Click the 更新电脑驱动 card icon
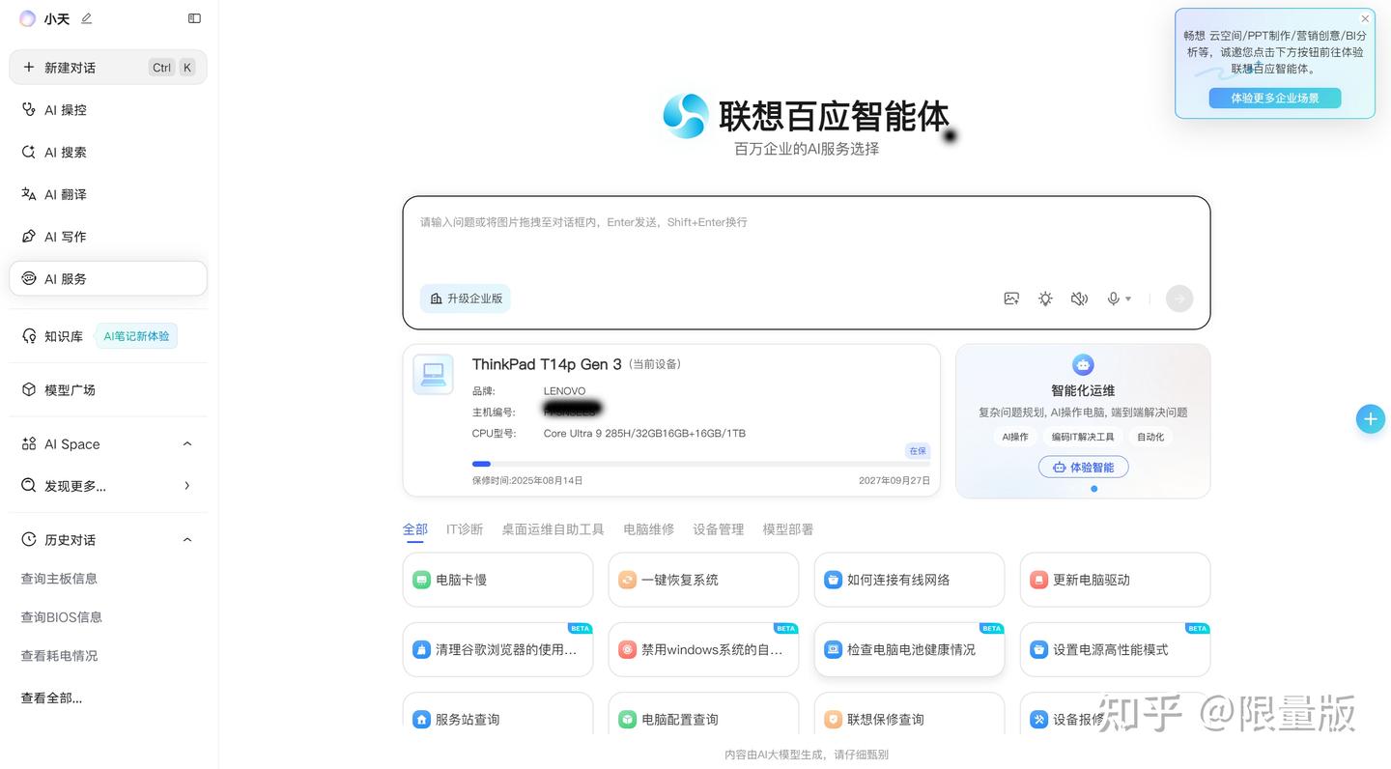1391x769 pixels. 1038,580
